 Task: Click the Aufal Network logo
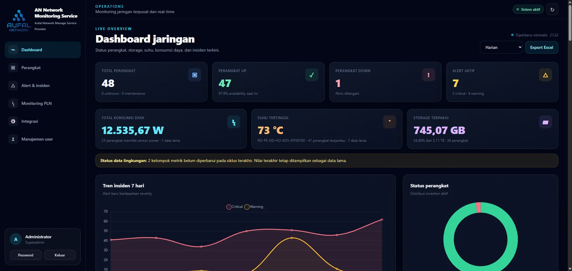pos(19,20)
